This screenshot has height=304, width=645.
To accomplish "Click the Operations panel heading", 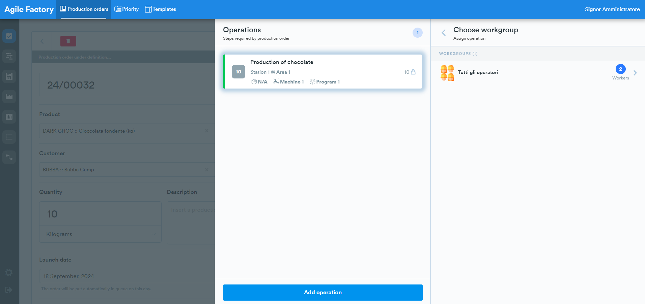I will [x=242, y=30].
